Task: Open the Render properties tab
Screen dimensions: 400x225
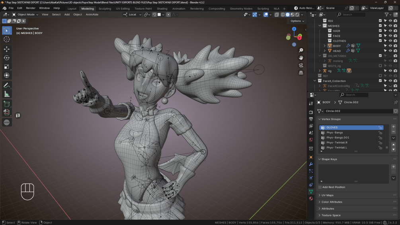Action: point(311,112)
